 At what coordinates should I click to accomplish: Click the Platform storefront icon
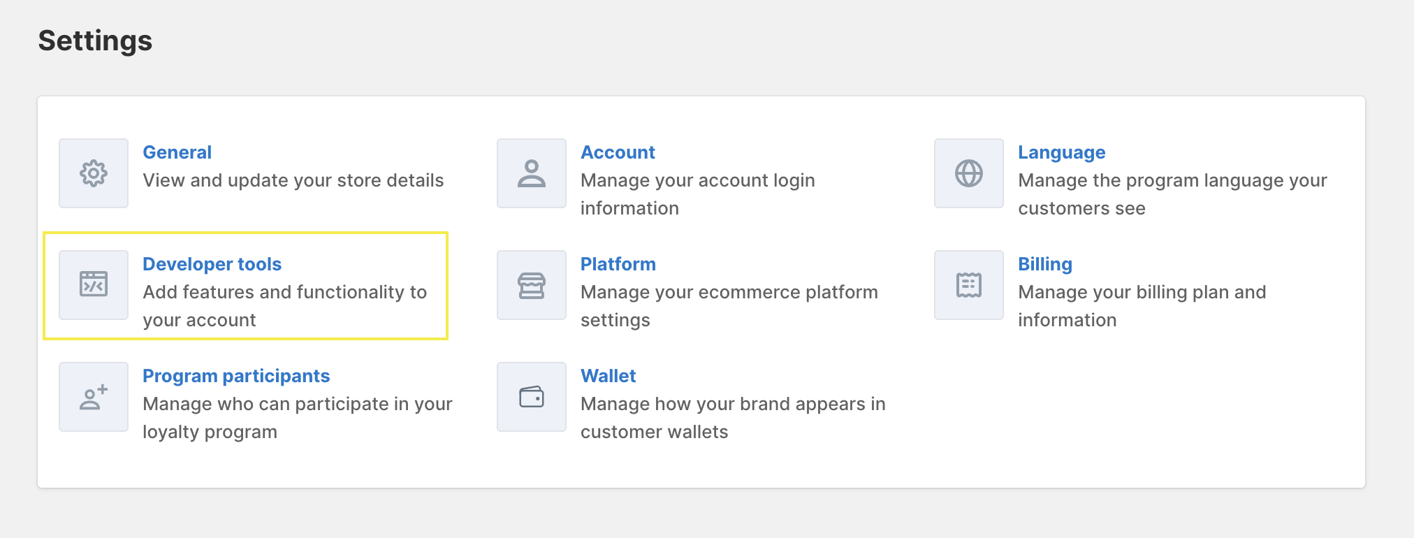click(532, 285)
